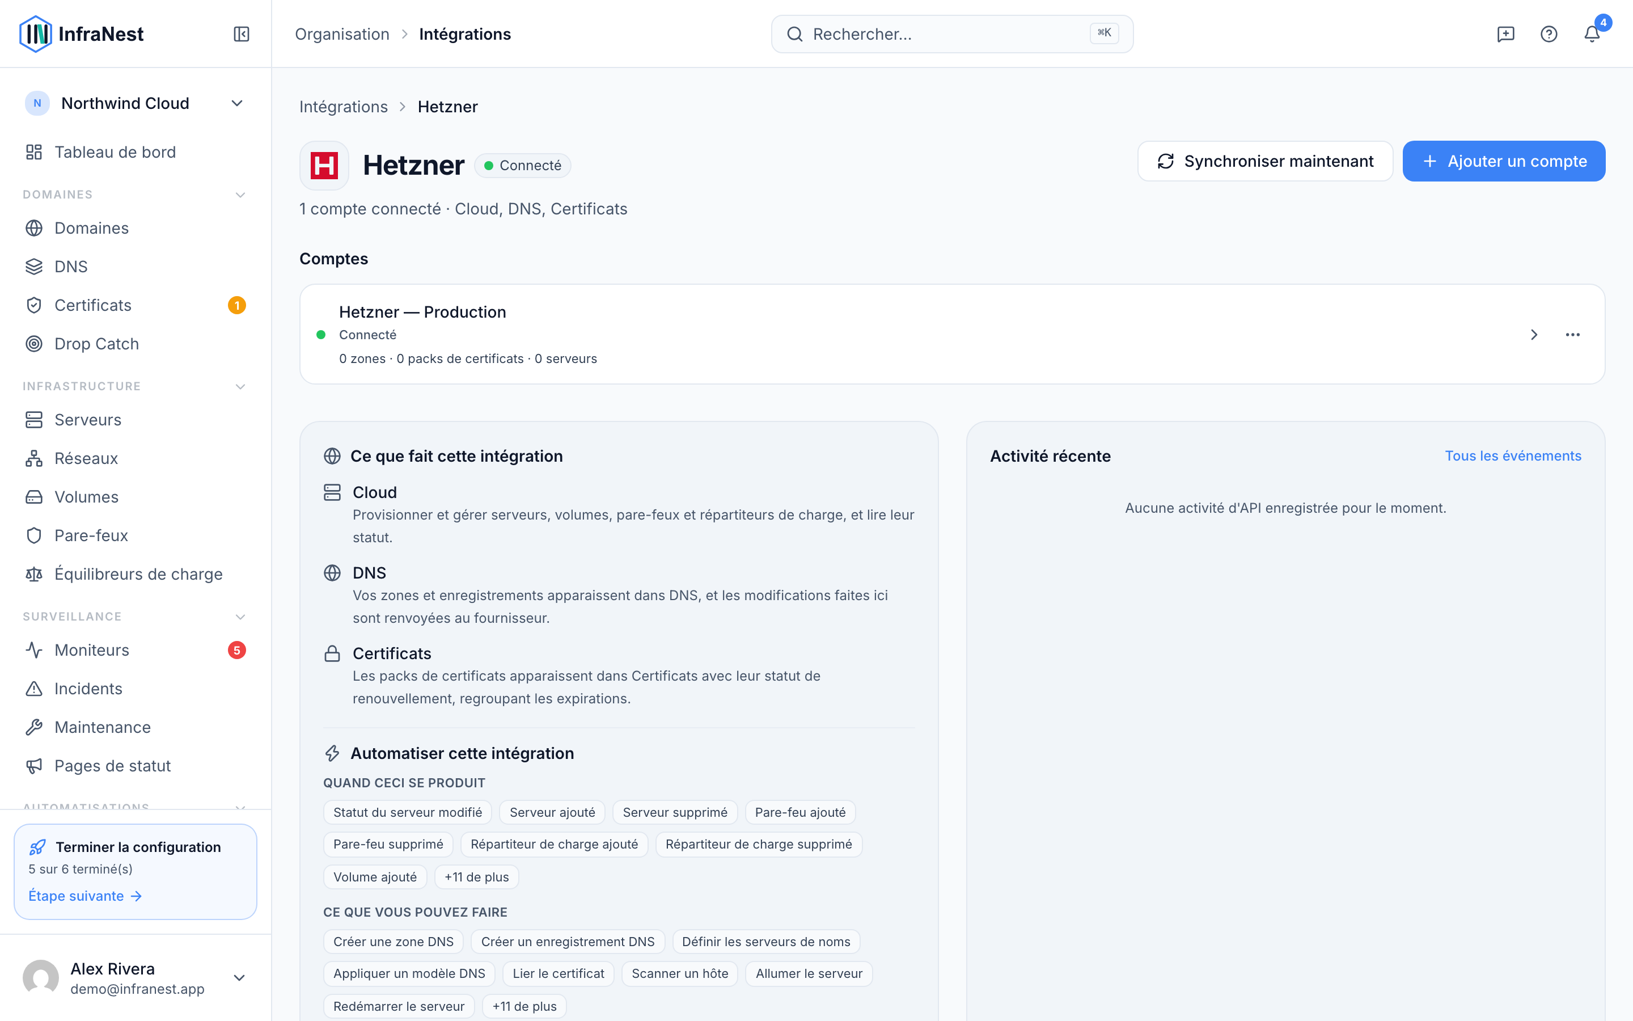The width and height of the screenshot is (1633, 1021).
Task: Click the Domaines globe icon
Action: (x=34, y=228)
